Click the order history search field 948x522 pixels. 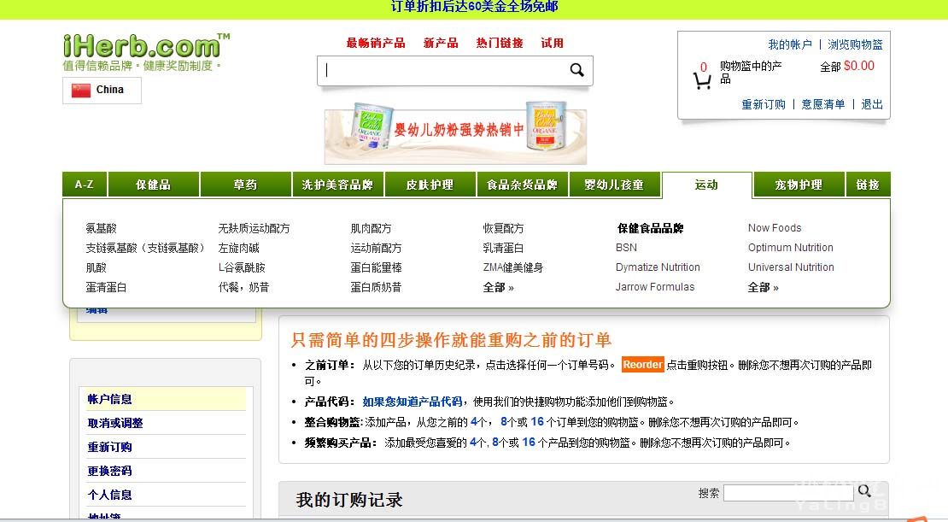tap(789, 493)
